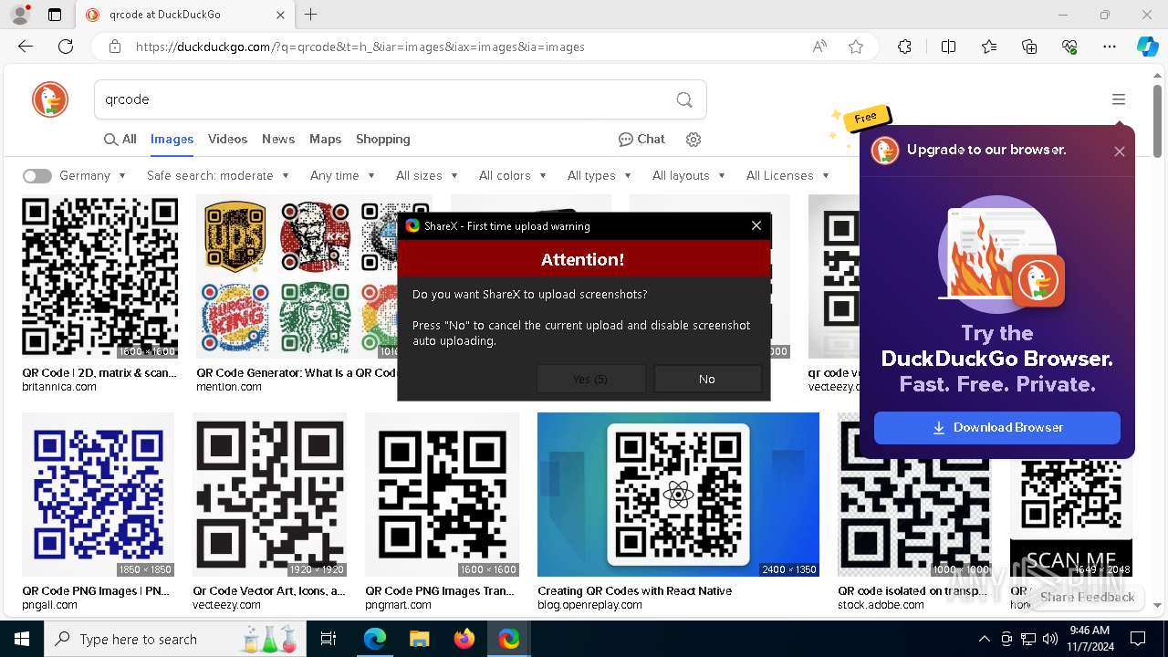Expand the All sizes filter

(426, 176)
